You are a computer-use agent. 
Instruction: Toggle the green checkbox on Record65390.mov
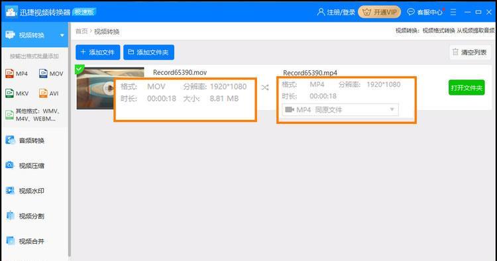[x=80, y=69]
